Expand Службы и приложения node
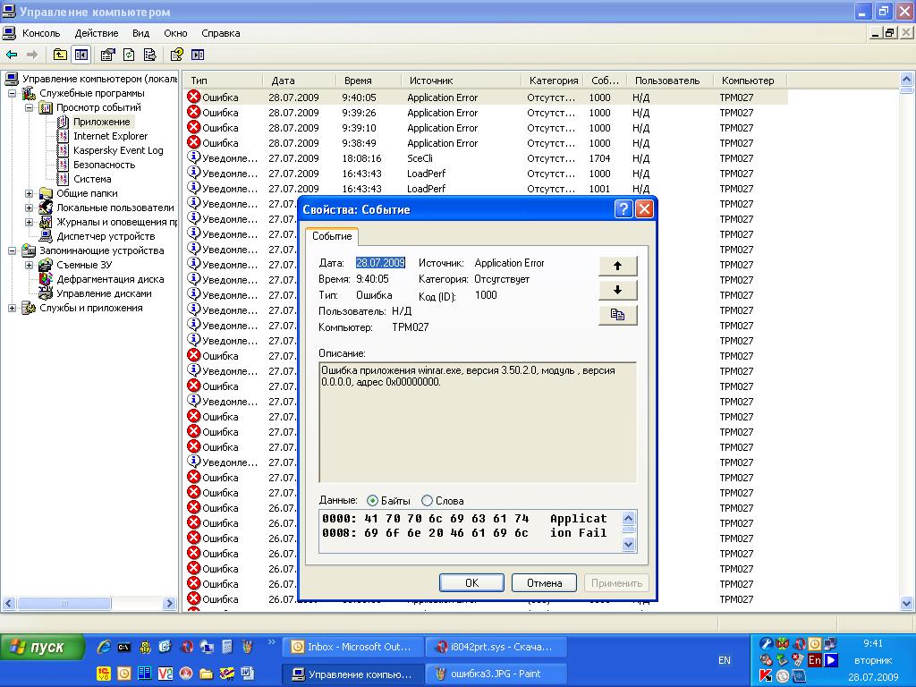 [x=12, y=308]
